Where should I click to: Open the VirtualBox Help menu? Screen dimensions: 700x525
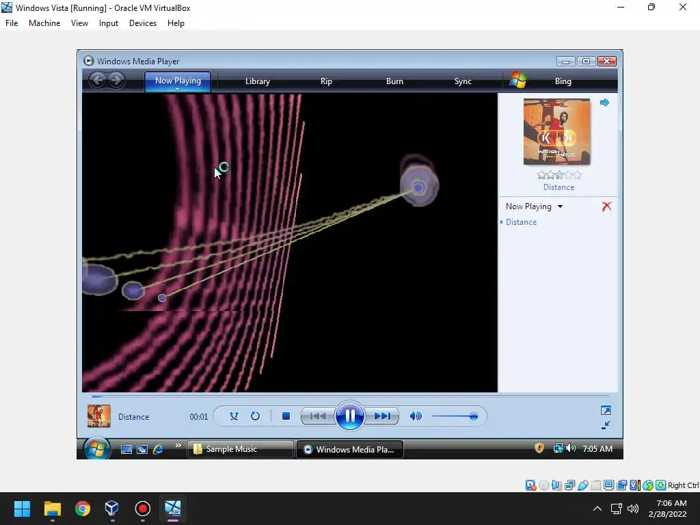(176, 23)
